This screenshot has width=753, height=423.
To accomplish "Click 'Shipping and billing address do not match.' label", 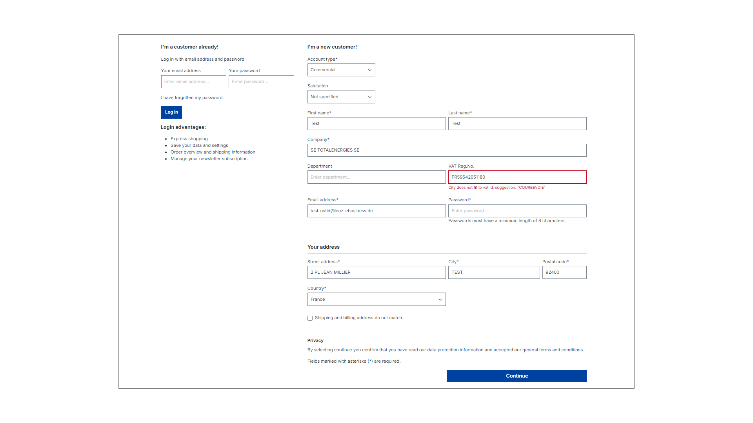I will pyautogui.click(x=359, y=318).
